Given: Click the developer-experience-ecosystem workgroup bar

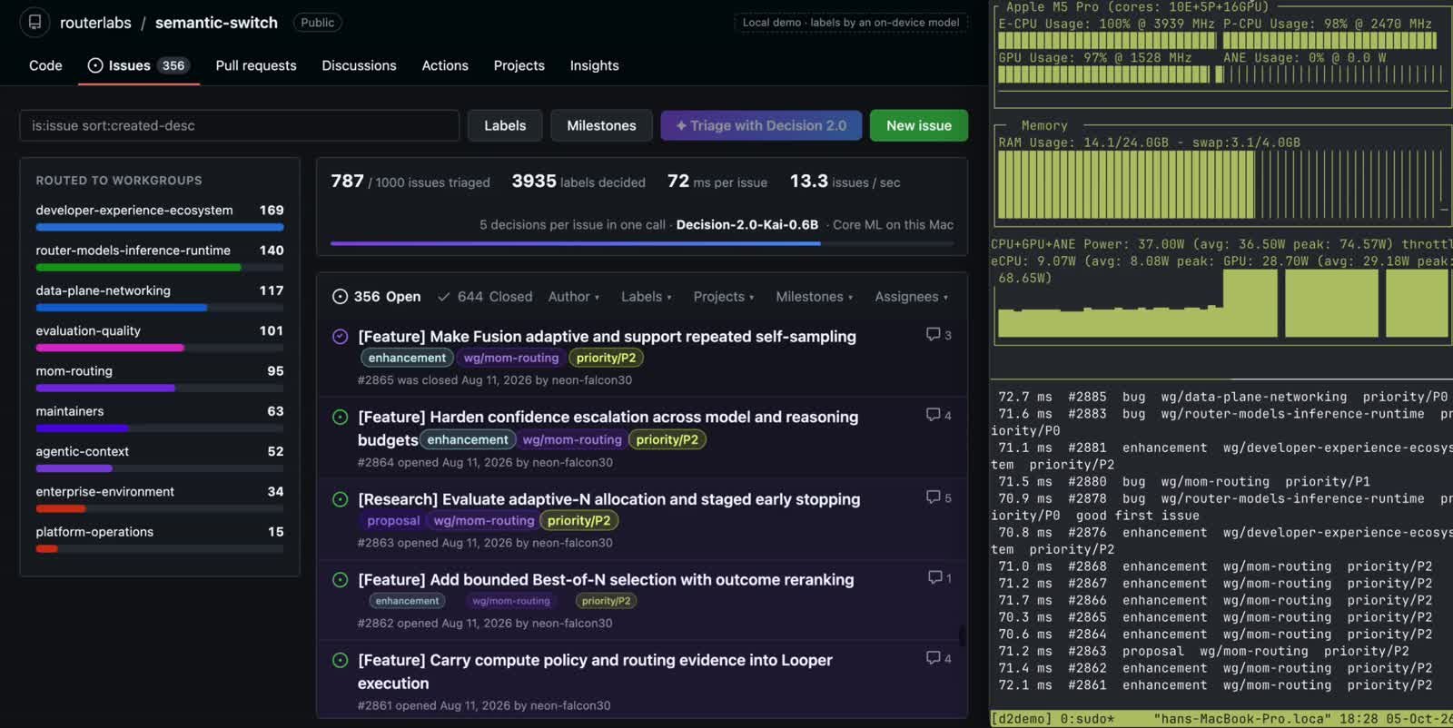Looking at the screenshot, I should 160,227.
